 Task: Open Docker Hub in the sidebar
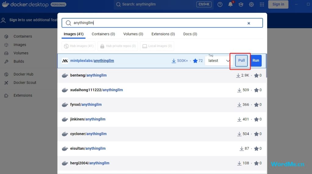point(23,74)
